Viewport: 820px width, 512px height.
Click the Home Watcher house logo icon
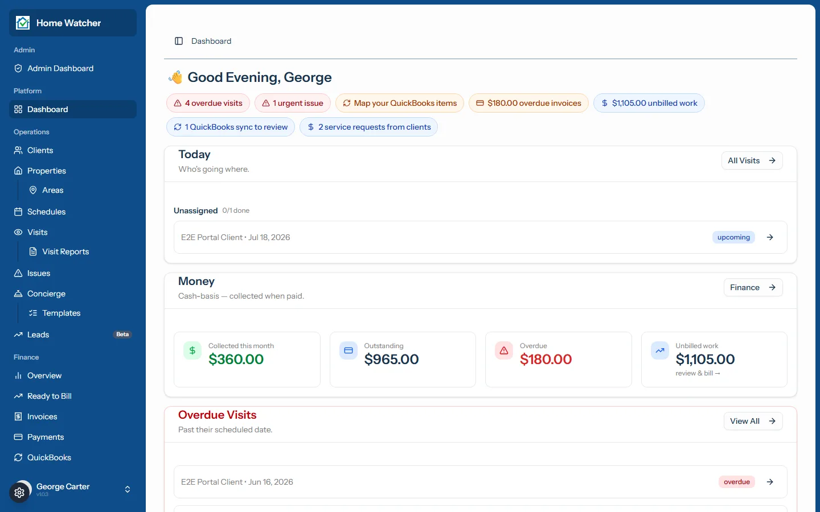(23, 23)
